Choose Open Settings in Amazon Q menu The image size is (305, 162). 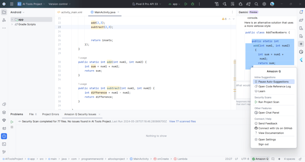(274, 140)
